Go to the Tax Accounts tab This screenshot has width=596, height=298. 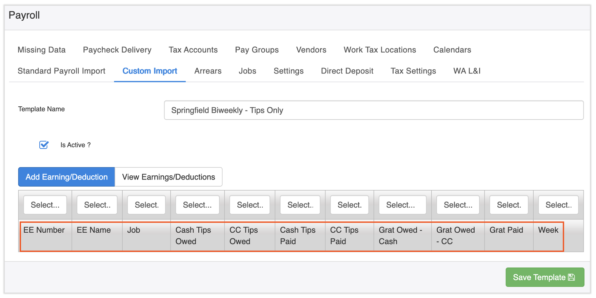pyautogui.click(x=193, y=50)
